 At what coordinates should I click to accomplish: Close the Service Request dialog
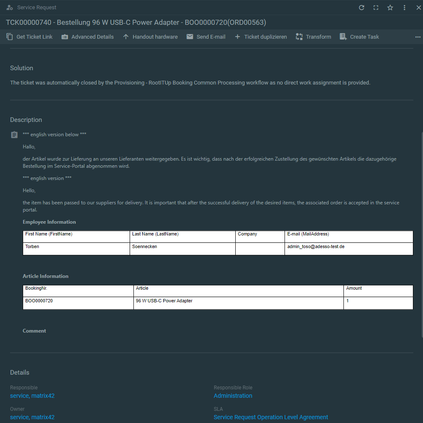click(x=418, y=8)
